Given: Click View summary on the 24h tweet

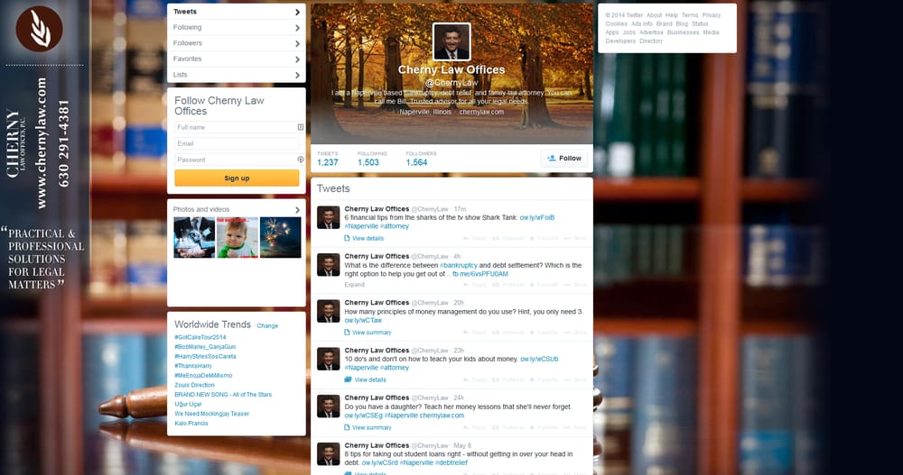Looking at the screenshot, I should tap(371, 427).
